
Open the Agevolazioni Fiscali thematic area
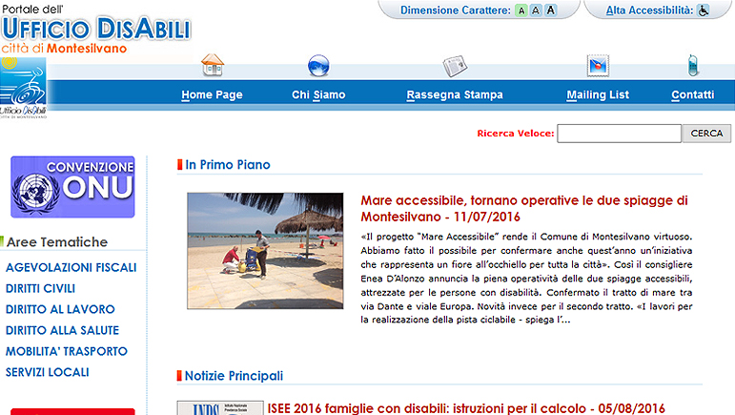click(x=71, y=267)
